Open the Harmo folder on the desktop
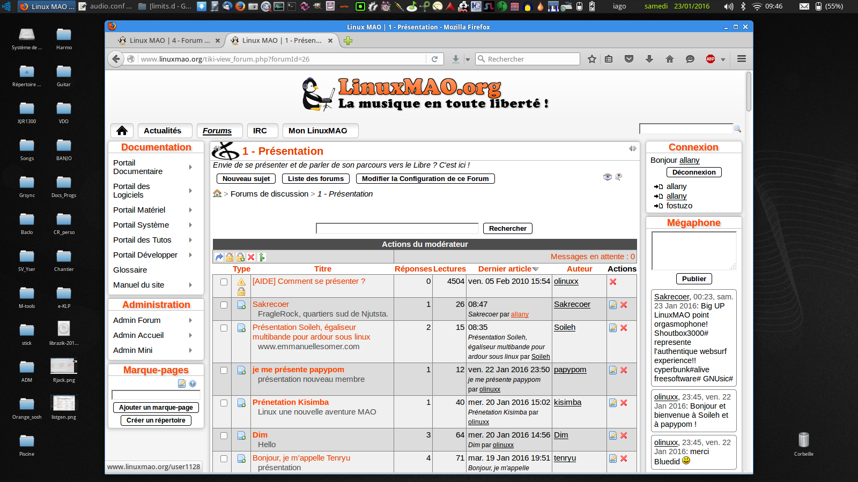Image resolution: width=858 pixels, height=482 pixels. (x=64, y=39)
